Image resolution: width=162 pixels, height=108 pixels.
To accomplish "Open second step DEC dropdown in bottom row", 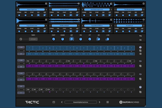I will point(36,89).
